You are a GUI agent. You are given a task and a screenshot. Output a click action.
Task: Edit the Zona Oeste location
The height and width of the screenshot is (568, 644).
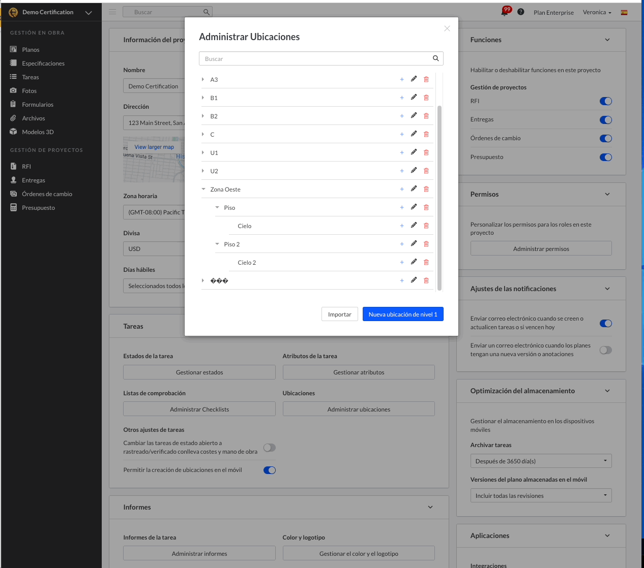[414, 188]
